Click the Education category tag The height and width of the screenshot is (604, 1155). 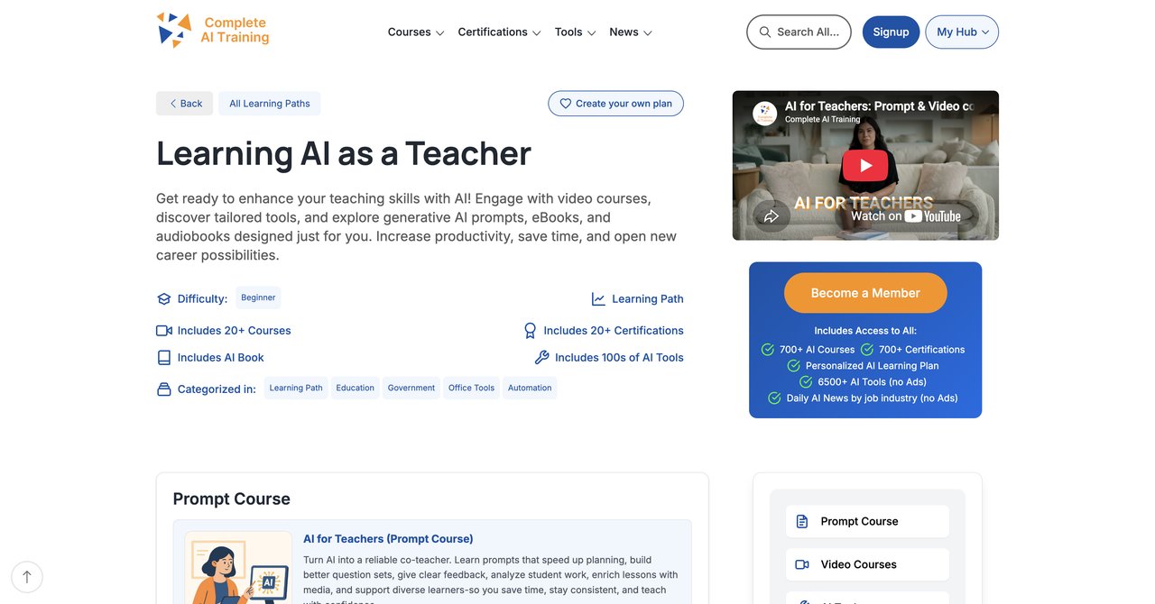[356, 388]
